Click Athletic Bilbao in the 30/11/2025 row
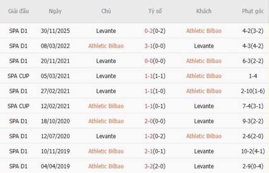 pos(204,31)
